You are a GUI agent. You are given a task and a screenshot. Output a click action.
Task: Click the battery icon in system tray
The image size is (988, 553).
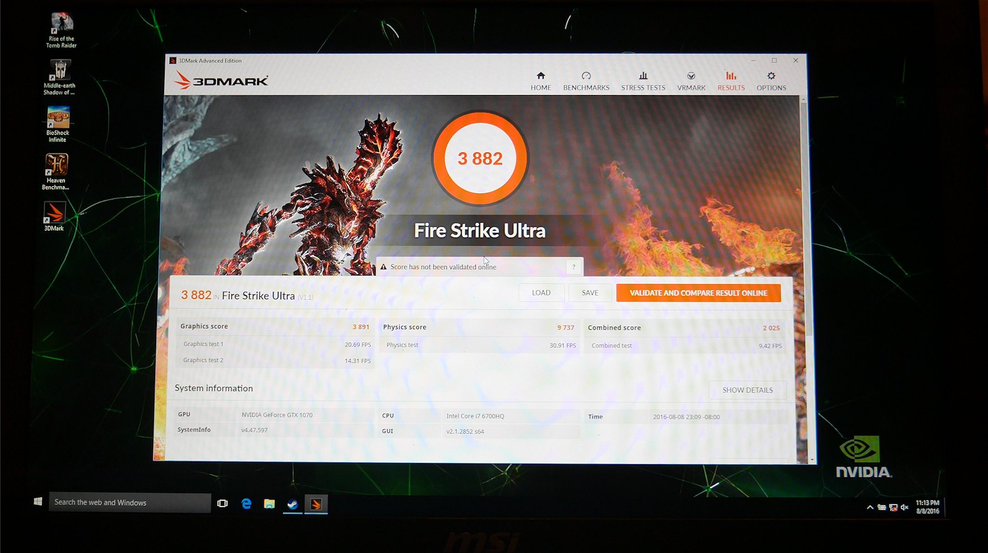click(x=882, y=508)
